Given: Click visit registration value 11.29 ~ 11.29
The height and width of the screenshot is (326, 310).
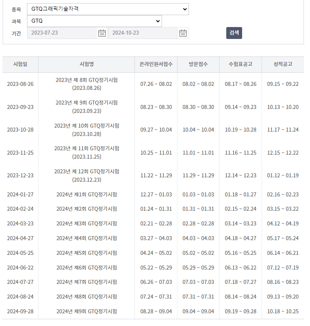Looking at the screenshot, I should (x=198, y=175).
